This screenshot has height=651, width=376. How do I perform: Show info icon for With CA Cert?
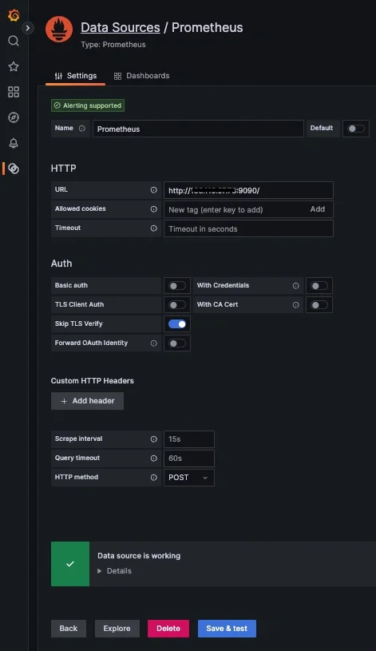coord(295,305)
